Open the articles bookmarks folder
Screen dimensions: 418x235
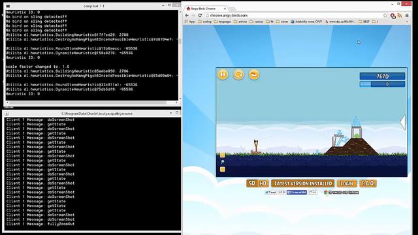point(240,22)
